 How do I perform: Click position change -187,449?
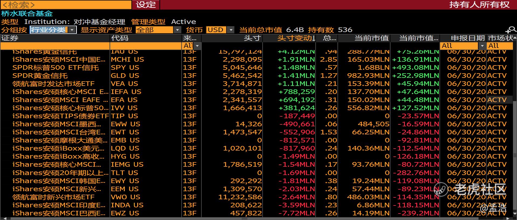[297, 116]
